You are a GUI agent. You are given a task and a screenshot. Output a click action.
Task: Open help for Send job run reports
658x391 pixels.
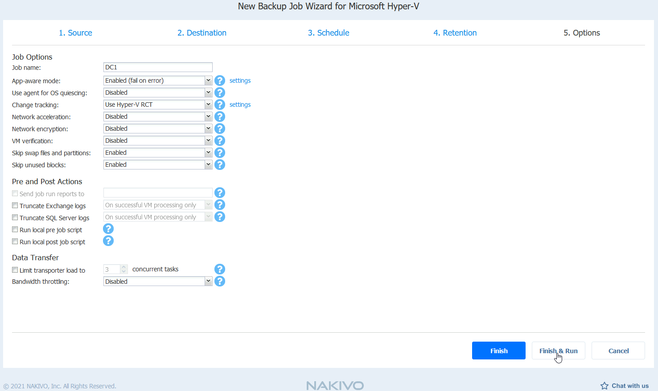click(x=220, y=193)
